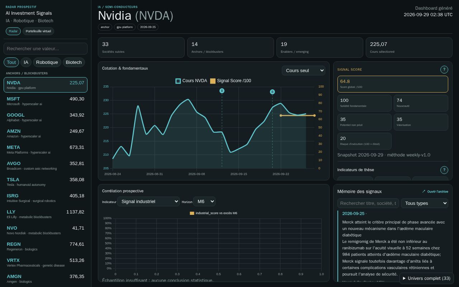459x287 pixels.
Task: Click the help icon beside Indicateurs de thèse
Action: (444, 170)
